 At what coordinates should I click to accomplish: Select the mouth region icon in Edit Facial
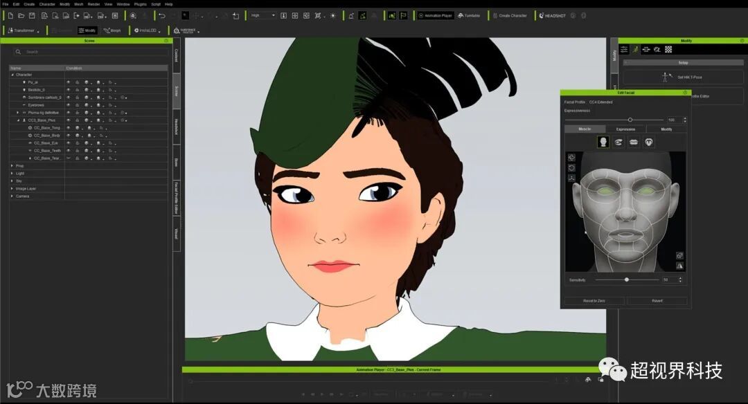coord(634,142)
